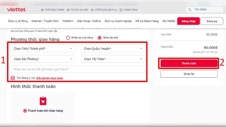
Task: Click the red shopping cart payment icon
Action: [x=43, y=101]
